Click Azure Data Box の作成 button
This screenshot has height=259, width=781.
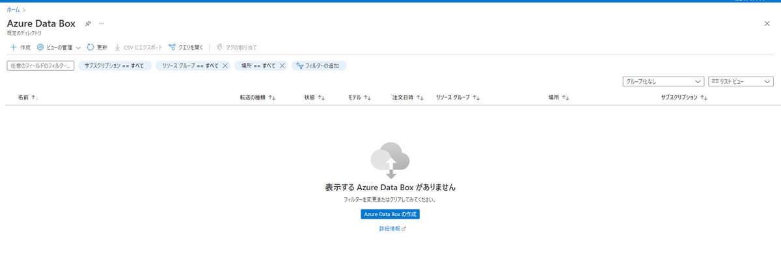[x=390, y=214]
